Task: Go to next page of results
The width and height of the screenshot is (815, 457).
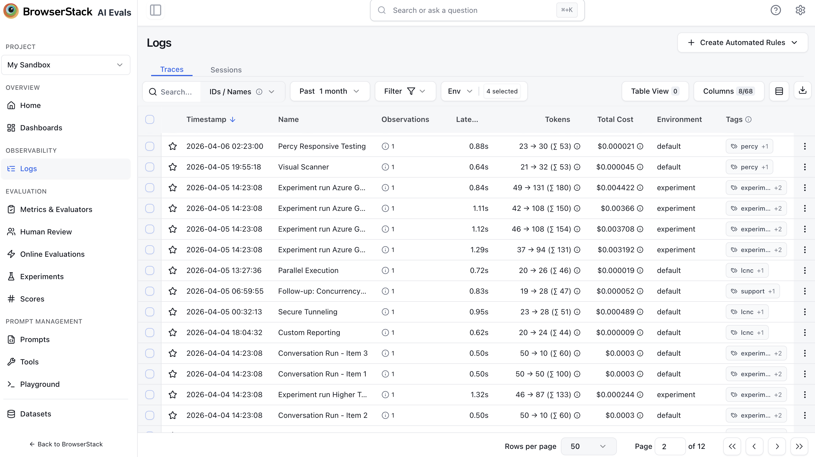Action: [x=777, y=446]
